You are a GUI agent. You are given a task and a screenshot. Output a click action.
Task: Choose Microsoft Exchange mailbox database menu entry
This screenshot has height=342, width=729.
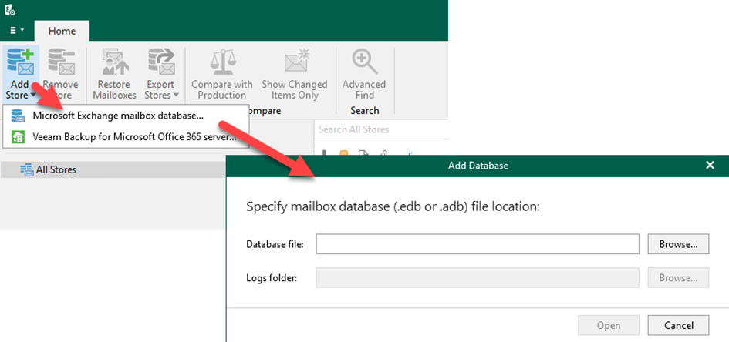point(126,116)
